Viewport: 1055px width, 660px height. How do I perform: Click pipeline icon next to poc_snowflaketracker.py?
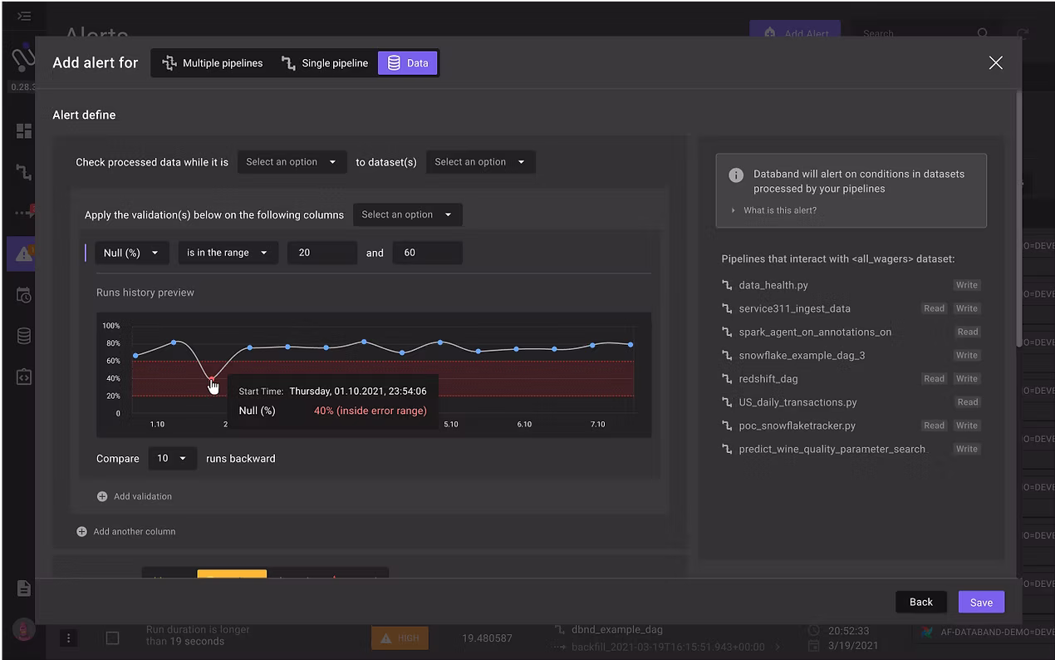727,425
